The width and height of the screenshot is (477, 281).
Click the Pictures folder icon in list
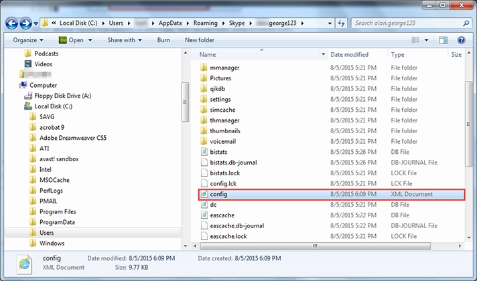[x=204, y=78]
